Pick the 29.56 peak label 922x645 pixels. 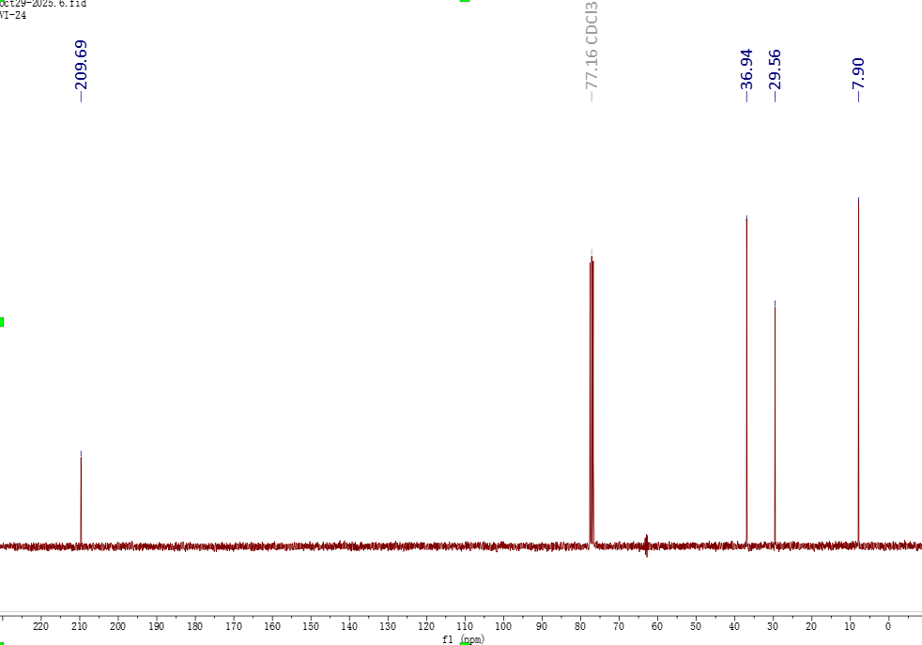coord(775,69)
